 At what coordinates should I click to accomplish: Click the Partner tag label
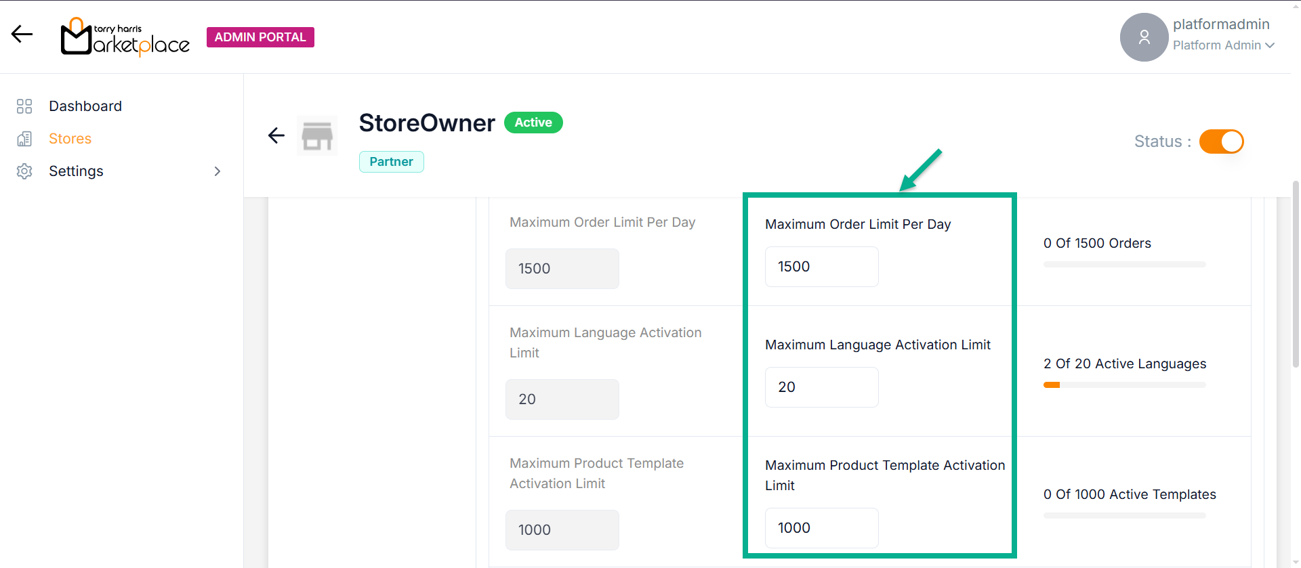[x=391, y=162]
